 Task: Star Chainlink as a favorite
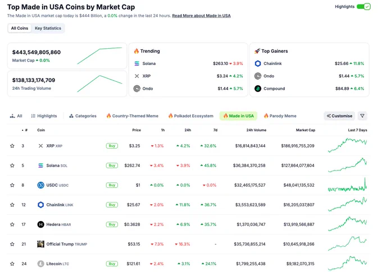pos(12,205)
